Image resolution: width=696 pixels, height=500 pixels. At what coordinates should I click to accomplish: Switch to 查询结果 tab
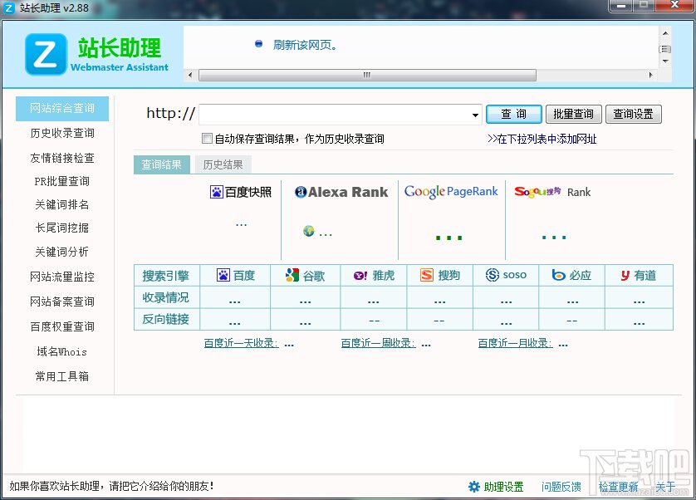pyautogui.click(x=162, y=164)
